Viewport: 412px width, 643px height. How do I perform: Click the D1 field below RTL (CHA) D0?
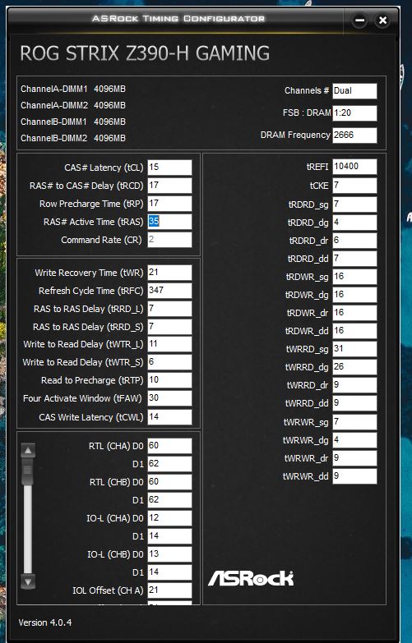[x=169, y=464]
